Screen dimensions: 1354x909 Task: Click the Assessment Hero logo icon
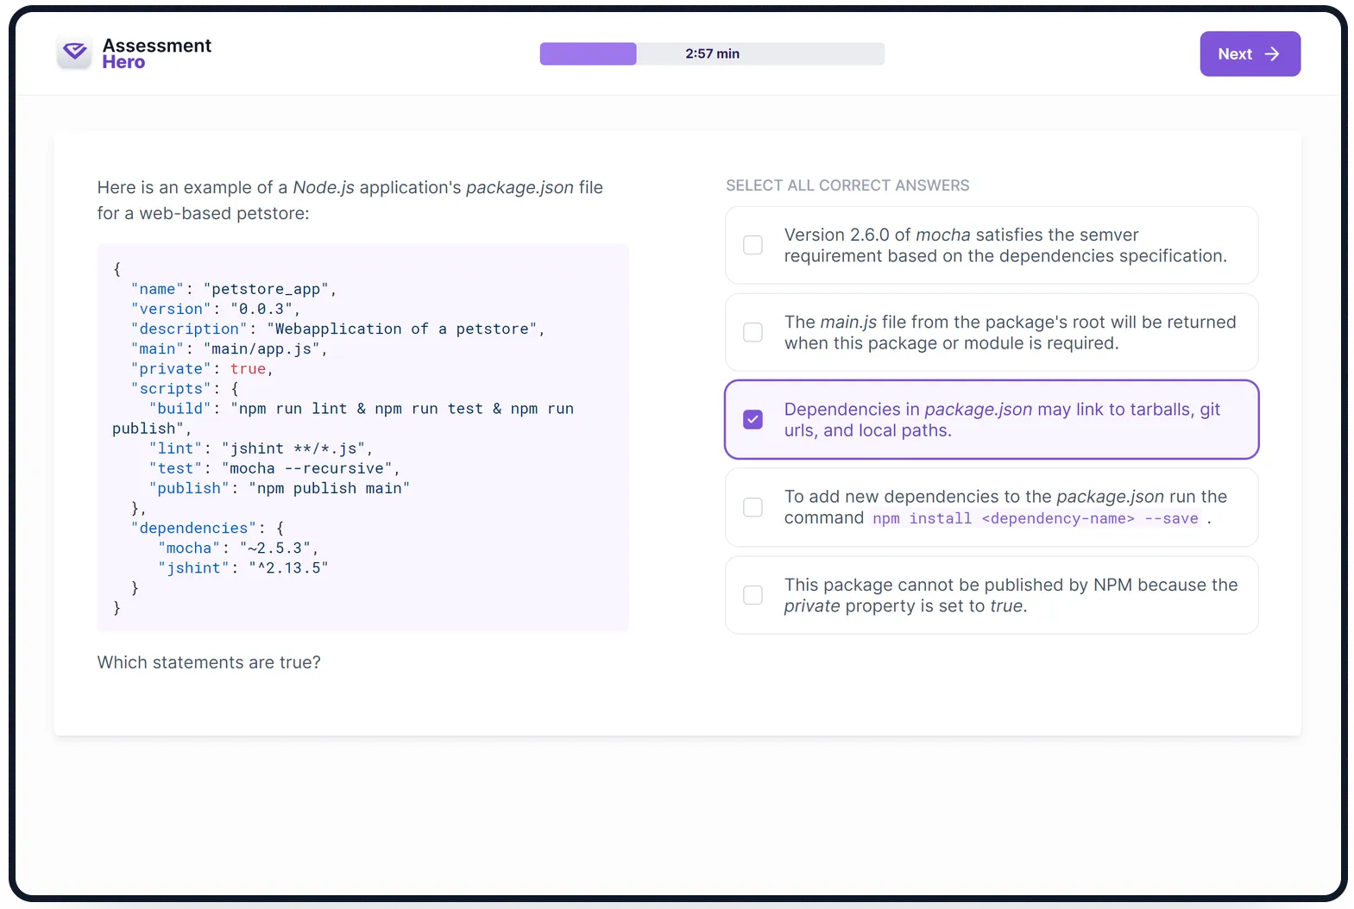click(x=75, y=53)
